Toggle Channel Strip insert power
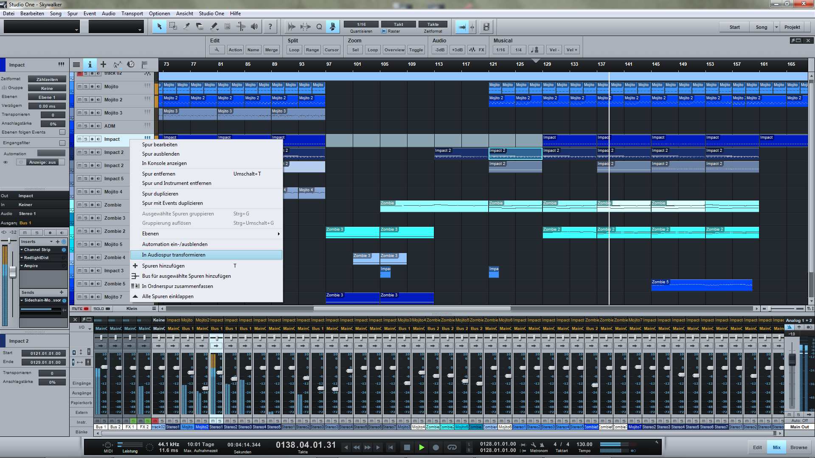 [64, 250]
